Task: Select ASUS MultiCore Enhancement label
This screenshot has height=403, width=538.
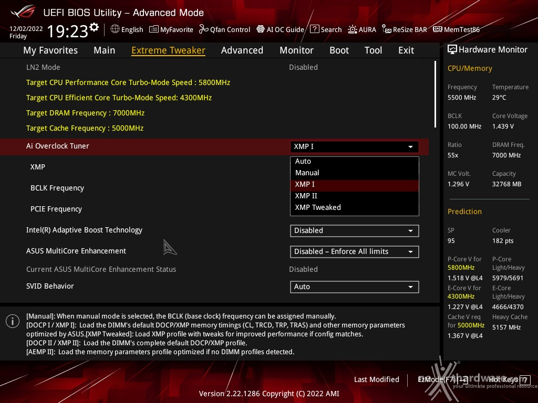Action: [76, 251]
